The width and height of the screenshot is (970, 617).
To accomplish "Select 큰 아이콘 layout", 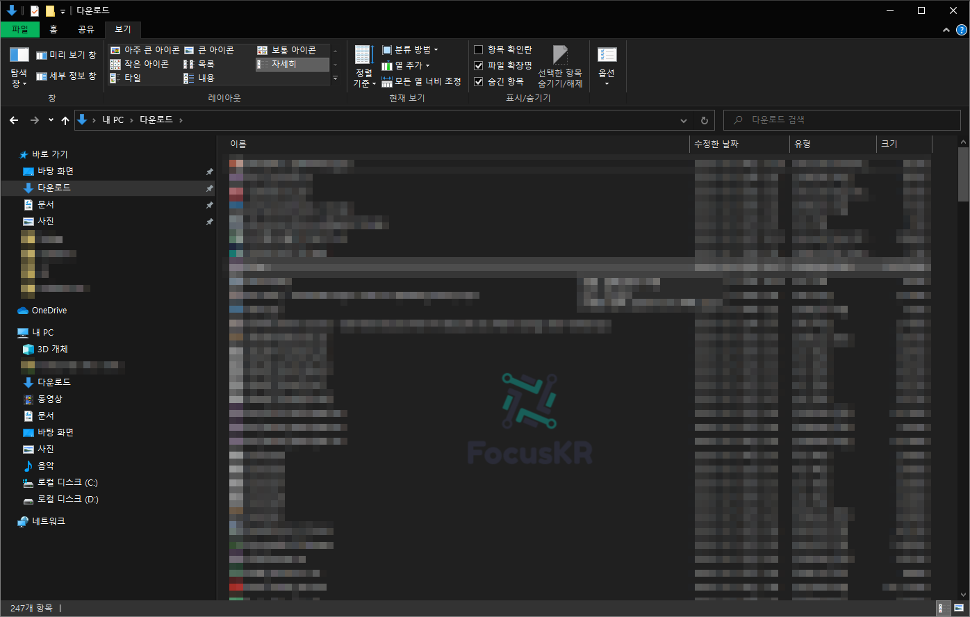I will coord(209,50).
